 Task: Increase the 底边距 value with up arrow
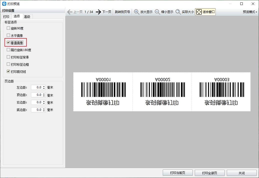(44, 109)
